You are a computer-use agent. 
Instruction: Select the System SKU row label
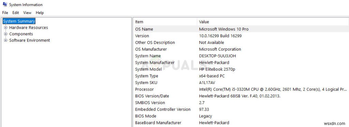[146, 83]
